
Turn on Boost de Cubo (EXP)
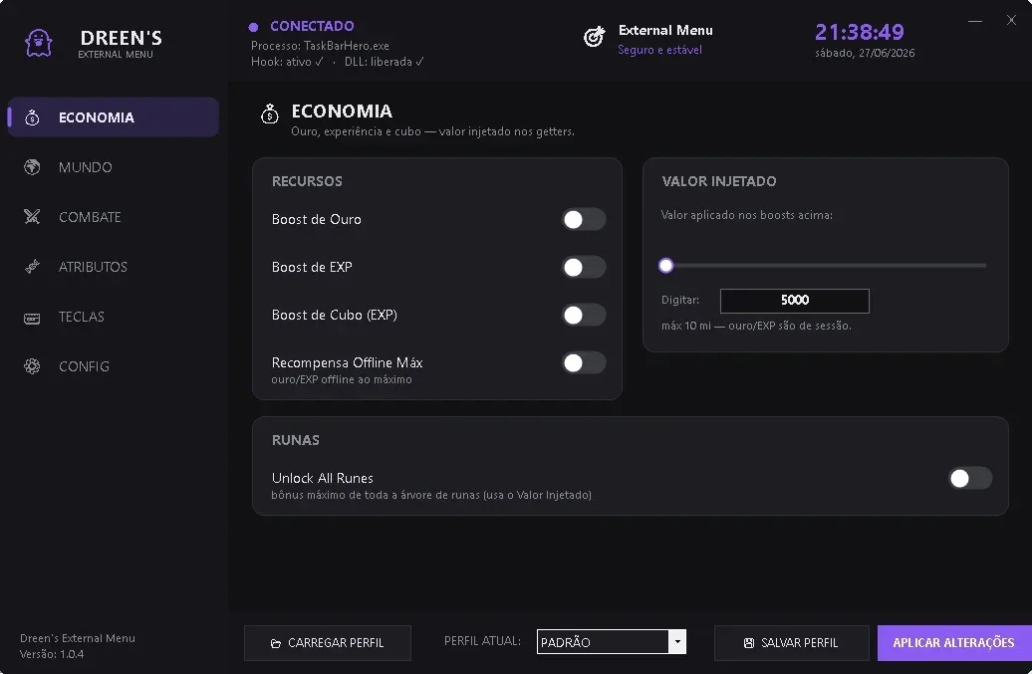click(583, 315)
